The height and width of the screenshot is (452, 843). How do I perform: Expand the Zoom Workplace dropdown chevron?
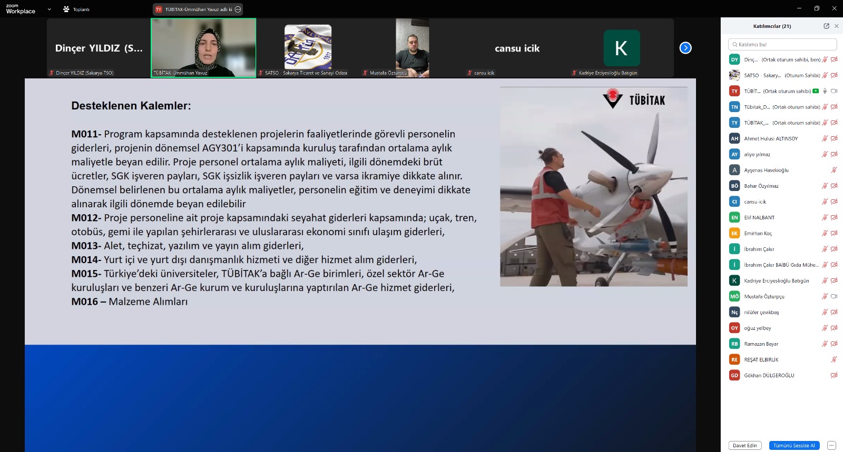click(50, 9)
